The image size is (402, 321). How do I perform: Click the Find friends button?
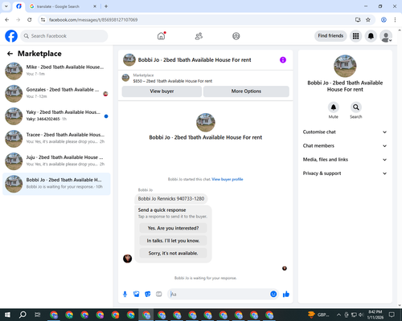click(330, 36)
